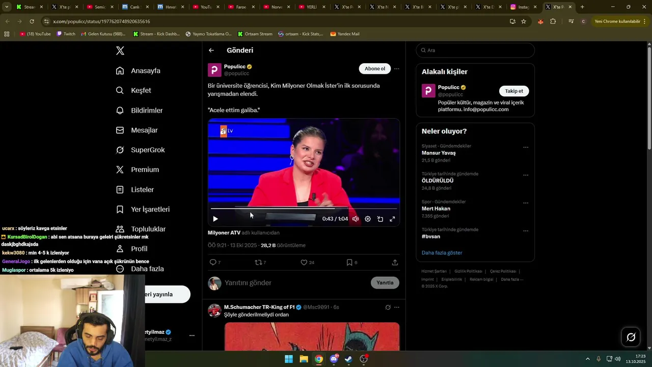Mute the video volume
Screen dimensions: 652x367
click(356, 219)
